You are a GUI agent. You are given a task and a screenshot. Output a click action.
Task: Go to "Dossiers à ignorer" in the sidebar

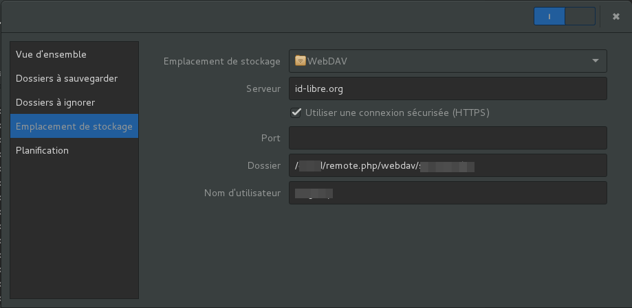pyautogui.click(x=56, y=102)
